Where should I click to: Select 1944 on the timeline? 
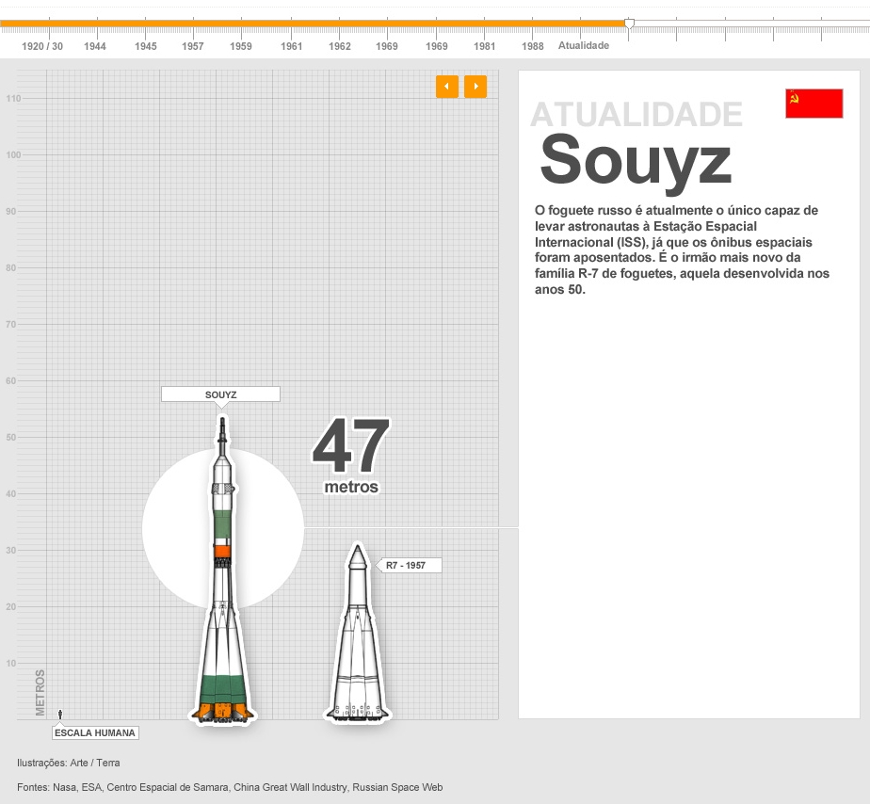coord(95,46)
